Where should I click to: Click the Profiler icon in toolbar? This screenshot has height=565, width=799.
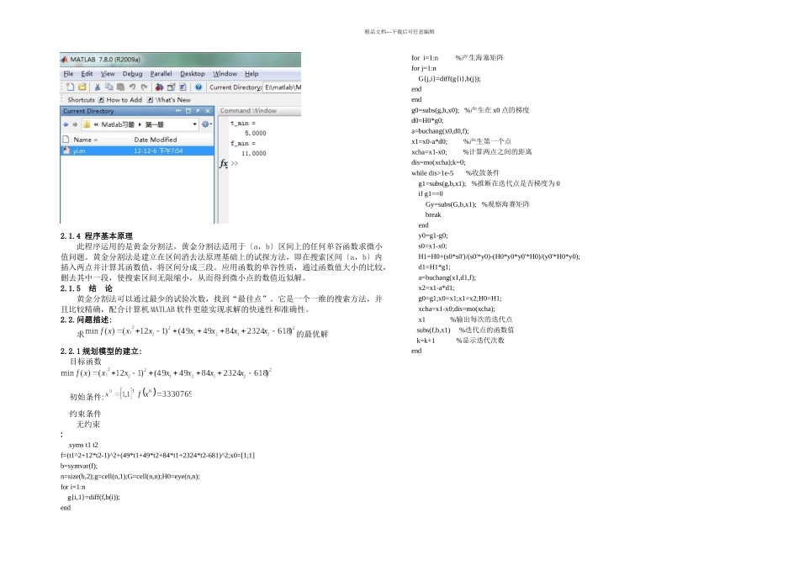tap(183, 87)
